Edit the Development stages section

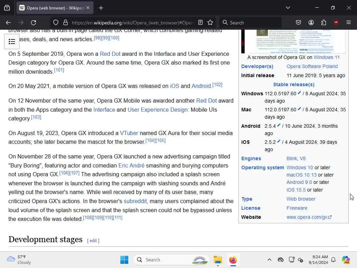click(93, 241)
